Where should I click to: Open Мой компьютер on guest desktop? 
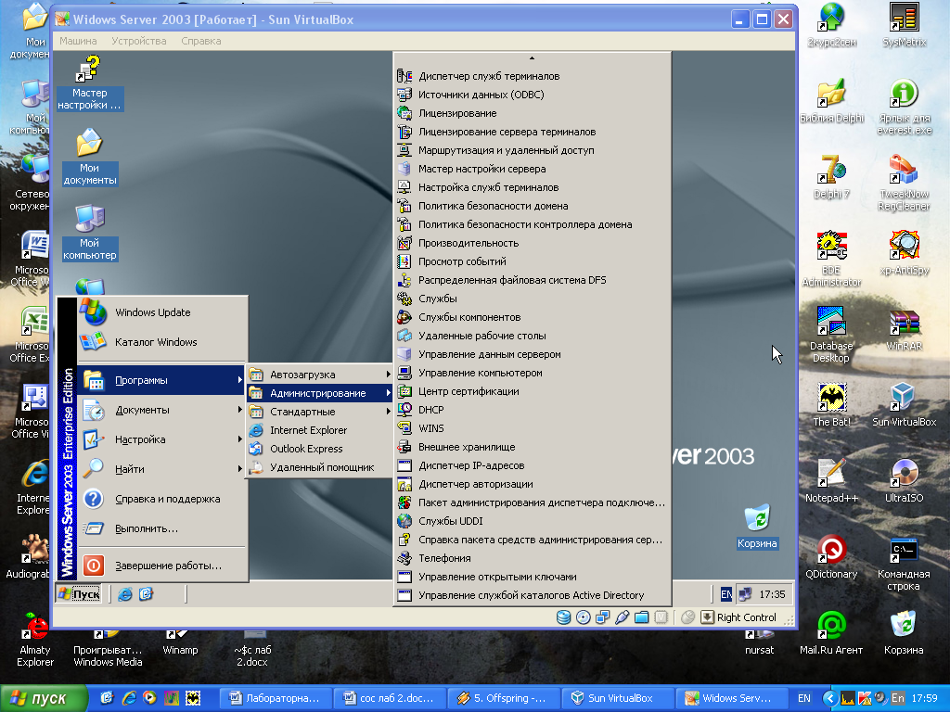click(90, 233)
